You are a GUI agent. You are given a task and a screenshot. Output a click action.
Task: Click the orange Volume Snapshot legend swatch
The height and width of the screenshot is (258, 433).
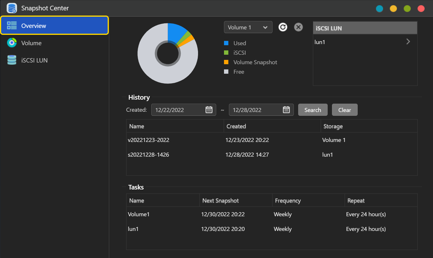click(x=226, y=62)
